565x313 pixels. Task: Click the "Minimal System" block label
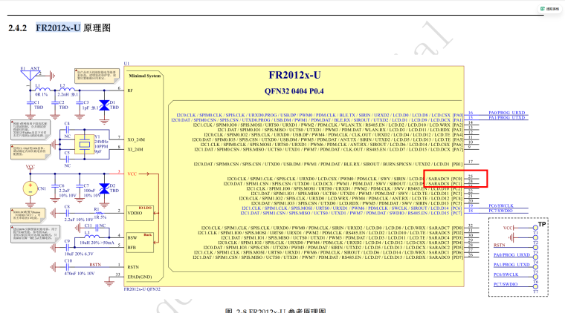[x=144, y=76]
